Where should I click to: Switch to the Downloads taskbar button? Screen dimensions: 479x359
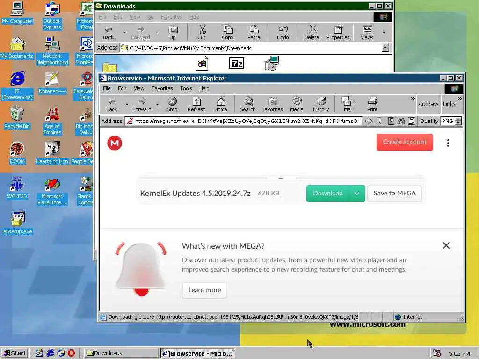(x=121, y=353)
